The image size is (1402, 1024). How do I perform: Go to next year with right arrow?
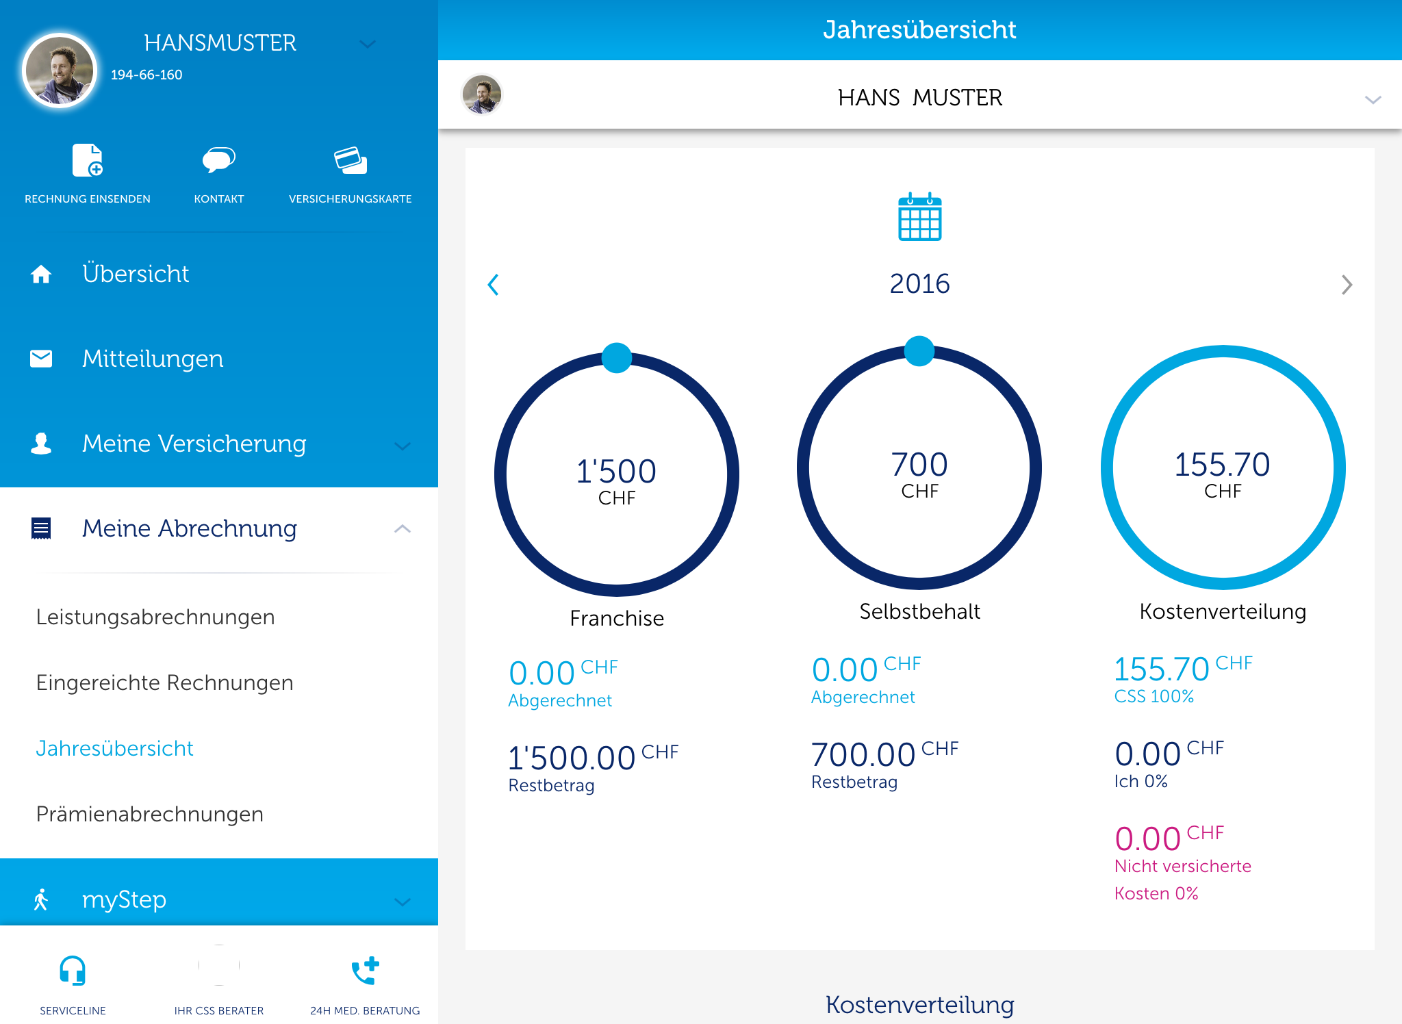(x=1347, y=285)
